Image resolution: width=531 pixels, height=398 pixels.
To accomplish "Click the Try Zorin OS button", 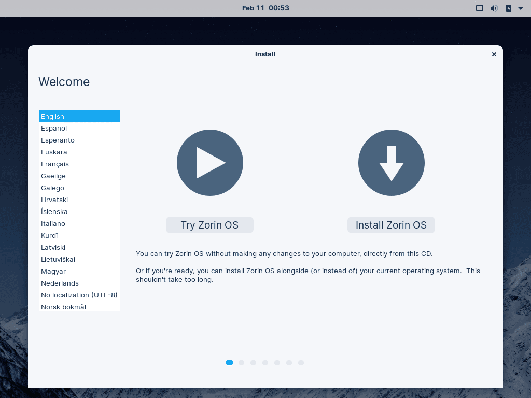I will pyautogui.click(x=209, y=225).
